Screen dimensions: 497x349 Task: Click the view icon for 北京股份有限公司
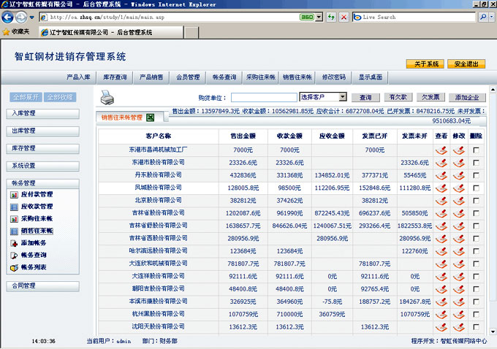tap(441, 200)
